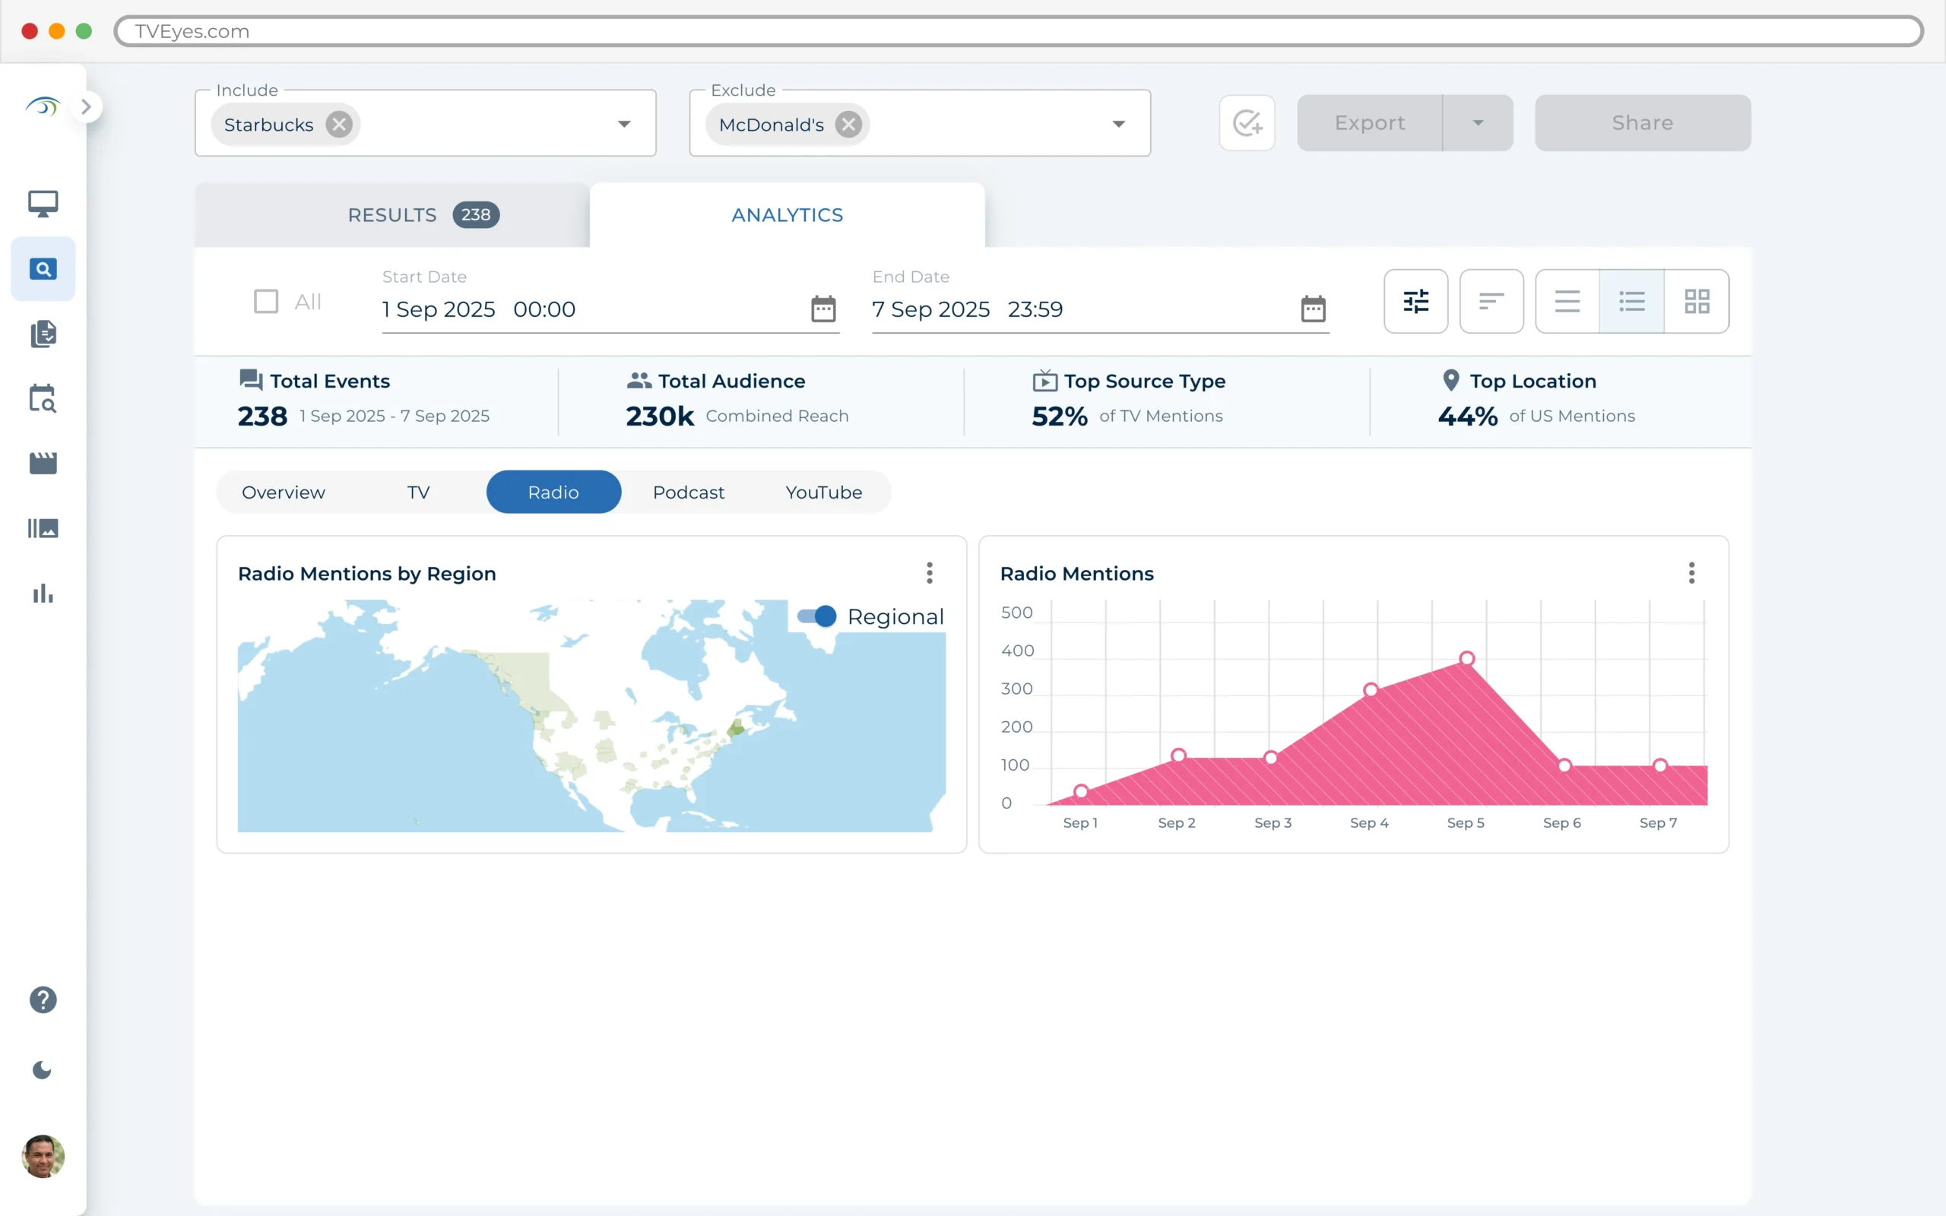
Task: Click the Sep 5 peak data point
Action: point(1467,659)
